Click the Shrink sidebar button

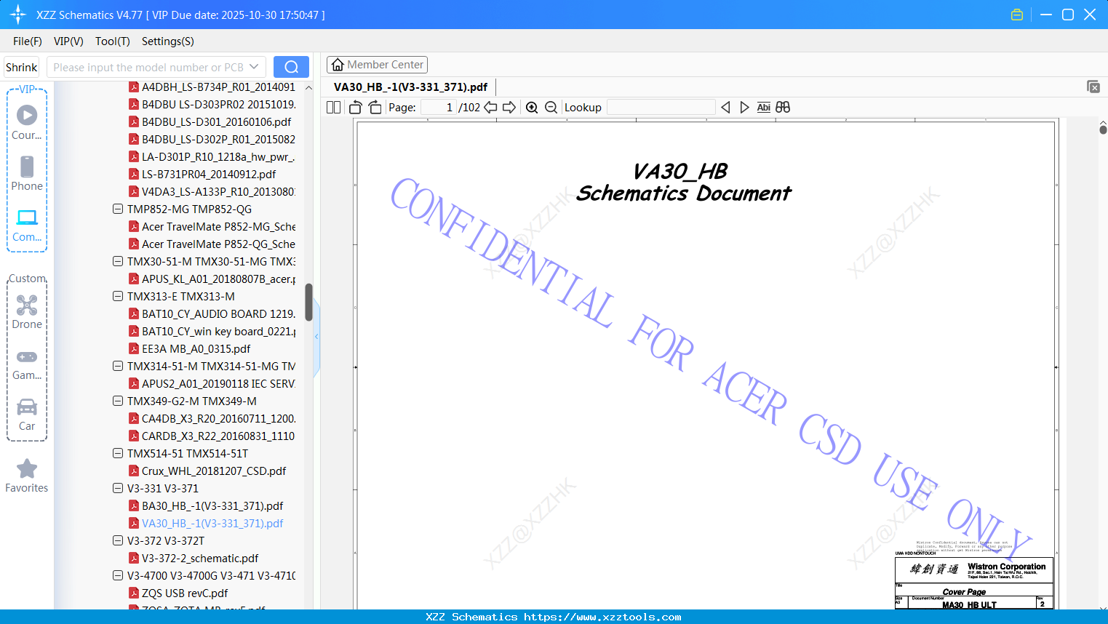(21, 66)
